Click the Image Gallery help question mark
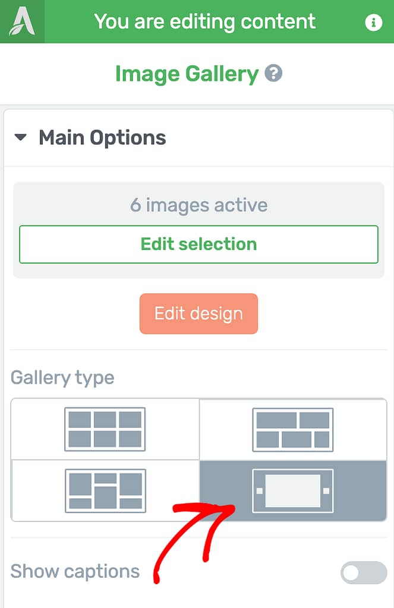Viewport: 394px width, 608px height. (x=274, y=73)
